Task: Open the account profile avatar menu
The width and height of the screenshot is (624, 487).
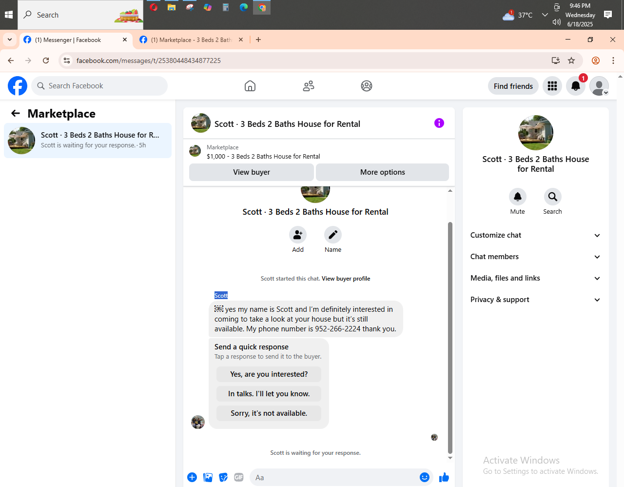Action: [x=599, y=86]
